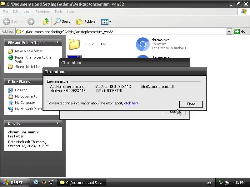250x187 pixels.
Task: Open My Computer in Other Places
Action: (25, 103)
